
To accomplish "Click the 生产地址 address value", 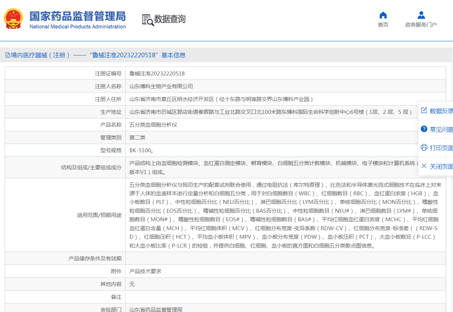I will click(x=271, y=112).
